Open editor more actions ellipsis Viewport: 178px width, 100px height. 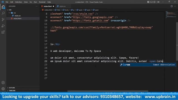[x=175, y=6]
